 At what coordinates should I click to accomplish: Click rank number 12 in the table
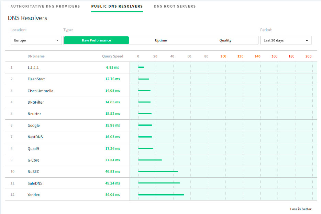click(12, 194)
